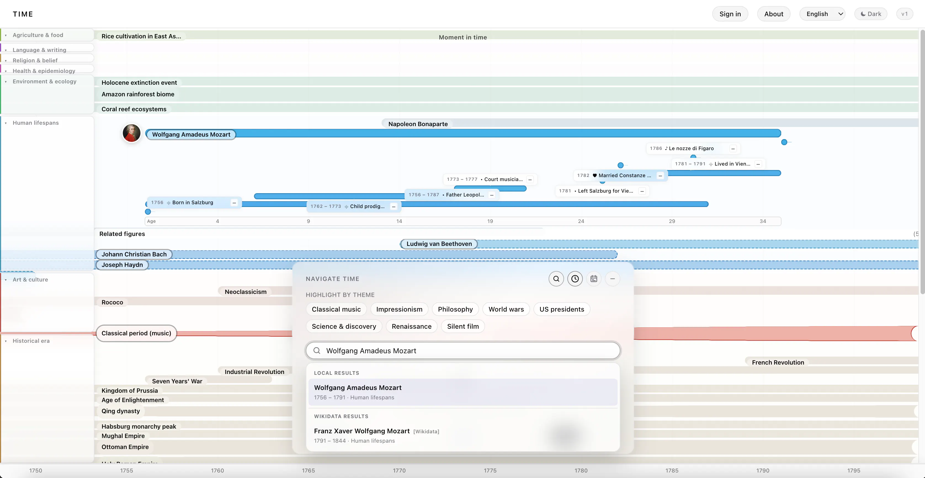Click the Sign in button
This screenshot has width=925, height=478.
pos(730,14)
